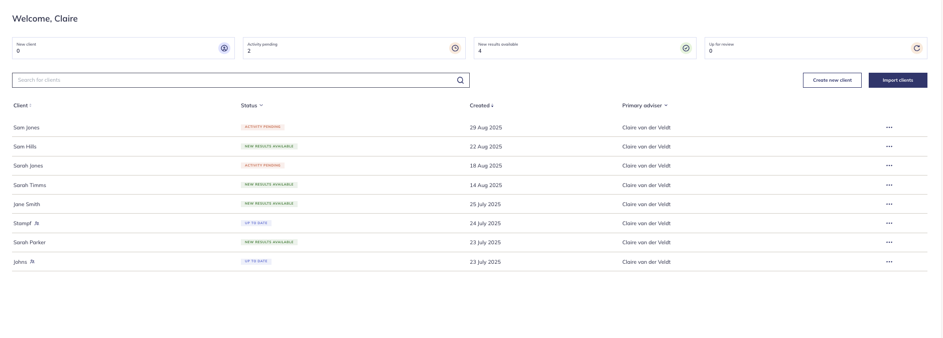This screenshot has height=338, width=943.
Task: Click the 25 July 2025 created date
Action: point(485,204)
